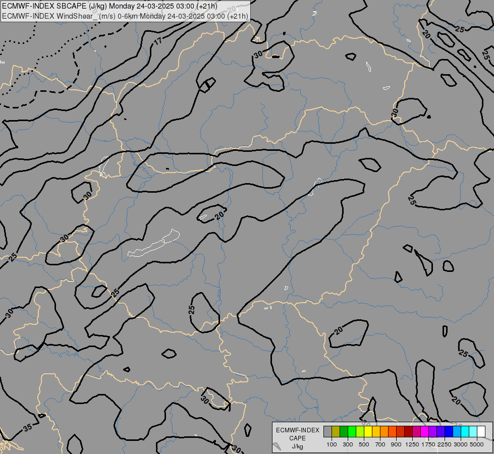
Task: Click the sky blue legend swatch
Action: (x=457, y=432)
